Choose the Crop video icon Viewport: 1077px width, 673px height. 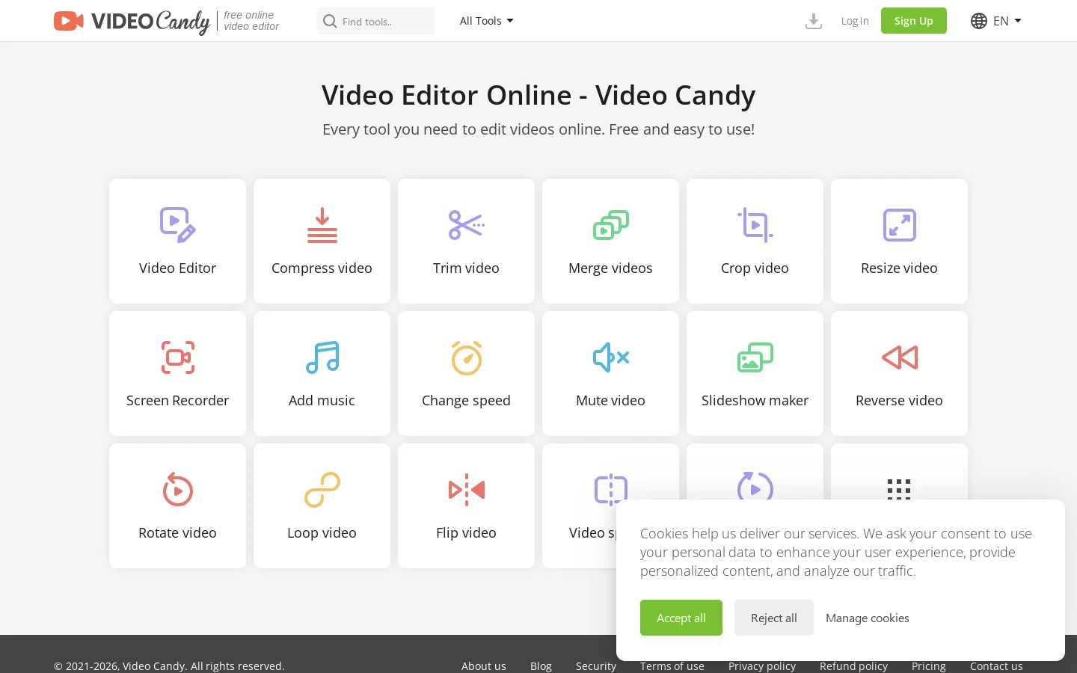click(755, 225)
